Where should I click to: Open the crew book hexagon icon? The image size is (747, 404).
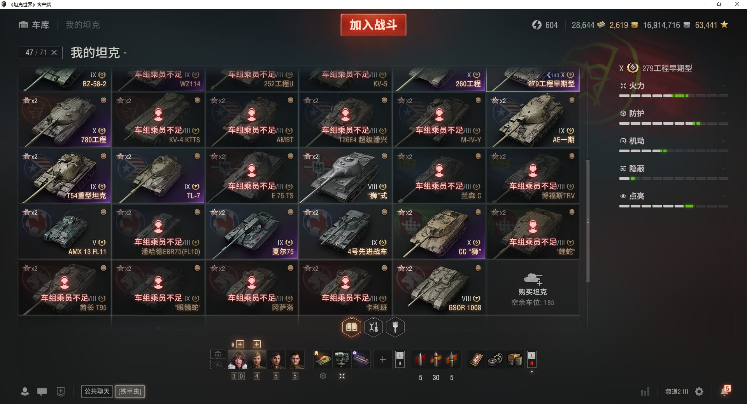tap(351, 327)
